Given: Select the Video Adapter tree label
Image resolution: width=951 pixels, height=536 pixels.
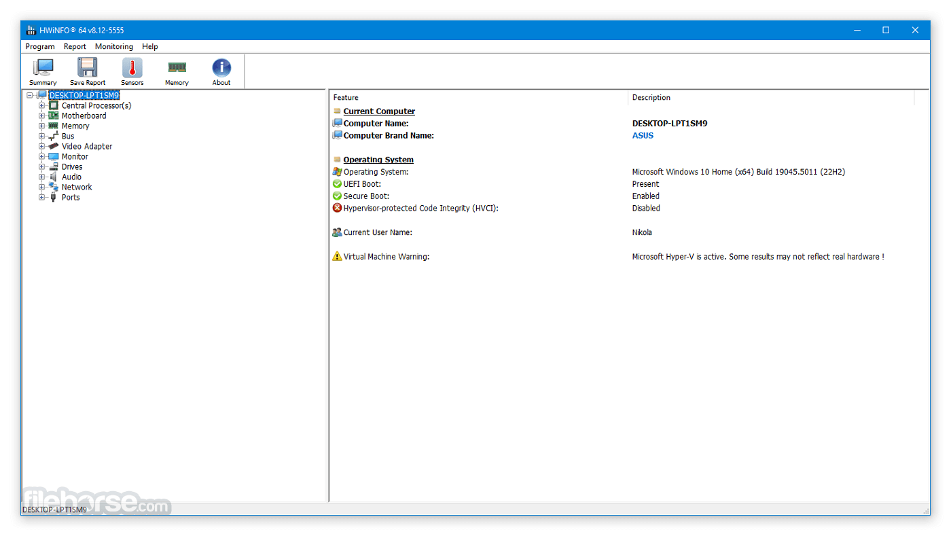Looking at the screenshot, I should [87, 146].
